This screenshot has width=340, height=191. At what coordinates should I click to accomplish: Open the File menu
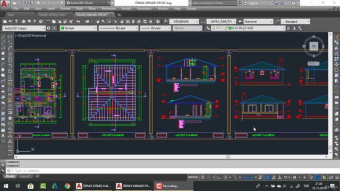pos(16,8)
